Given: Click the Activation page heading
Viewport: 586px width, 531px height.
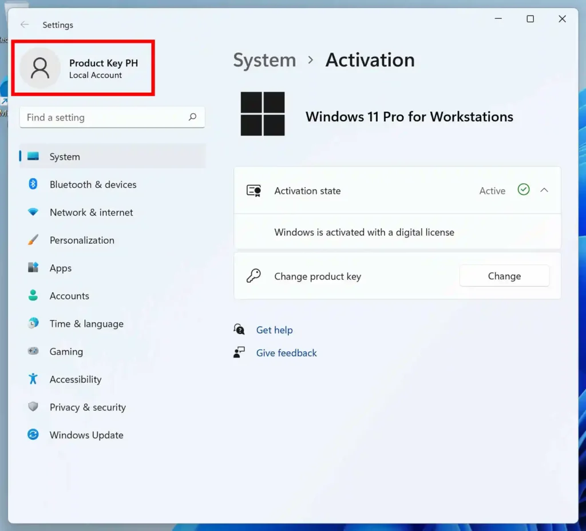Looking at the screenshot, I should [x=370, y=60].
